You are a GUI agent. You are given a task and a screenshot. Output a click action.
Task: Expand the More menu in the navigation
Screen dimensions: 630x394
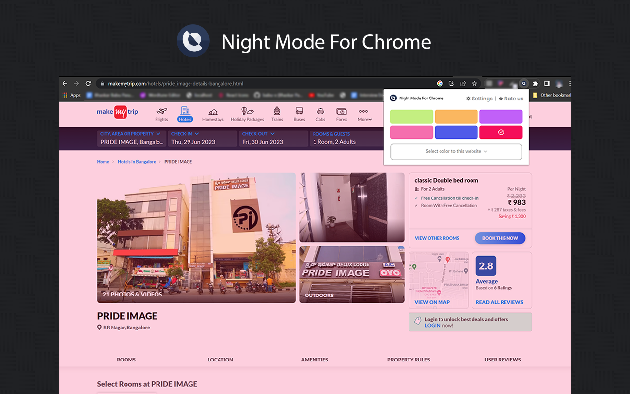(364, 114)
